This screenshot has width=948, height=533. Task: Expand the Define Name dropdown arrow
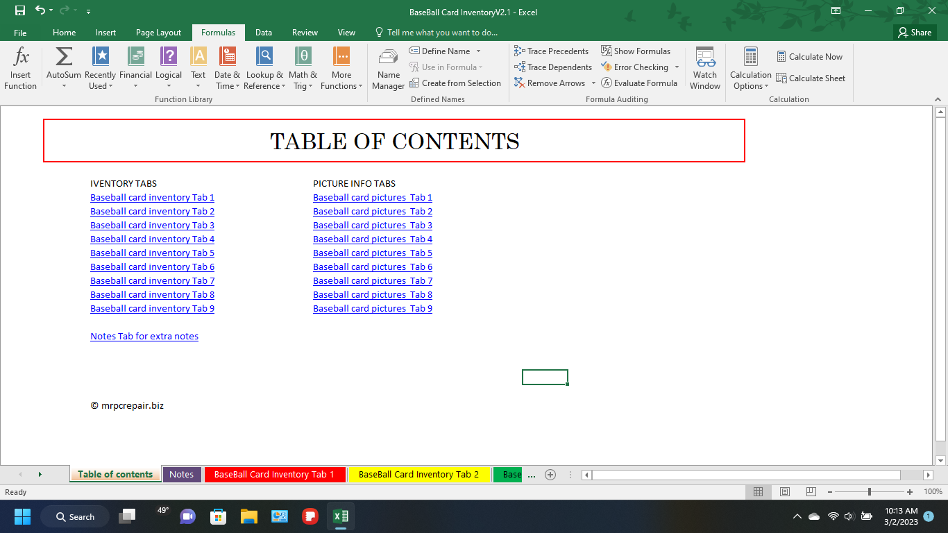click(x=478, y=51)
